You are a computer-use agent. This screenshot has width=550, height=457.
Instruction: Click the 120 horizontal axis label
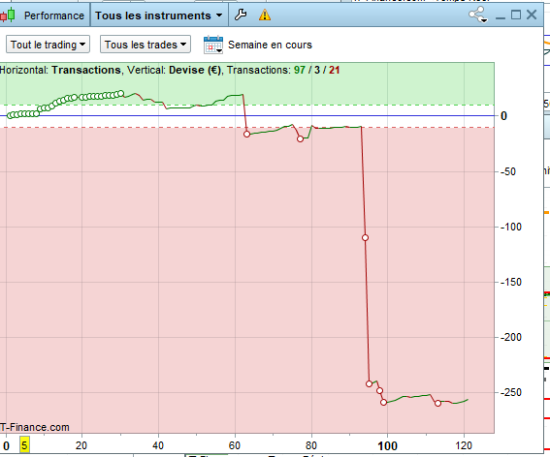coord(464,445)
